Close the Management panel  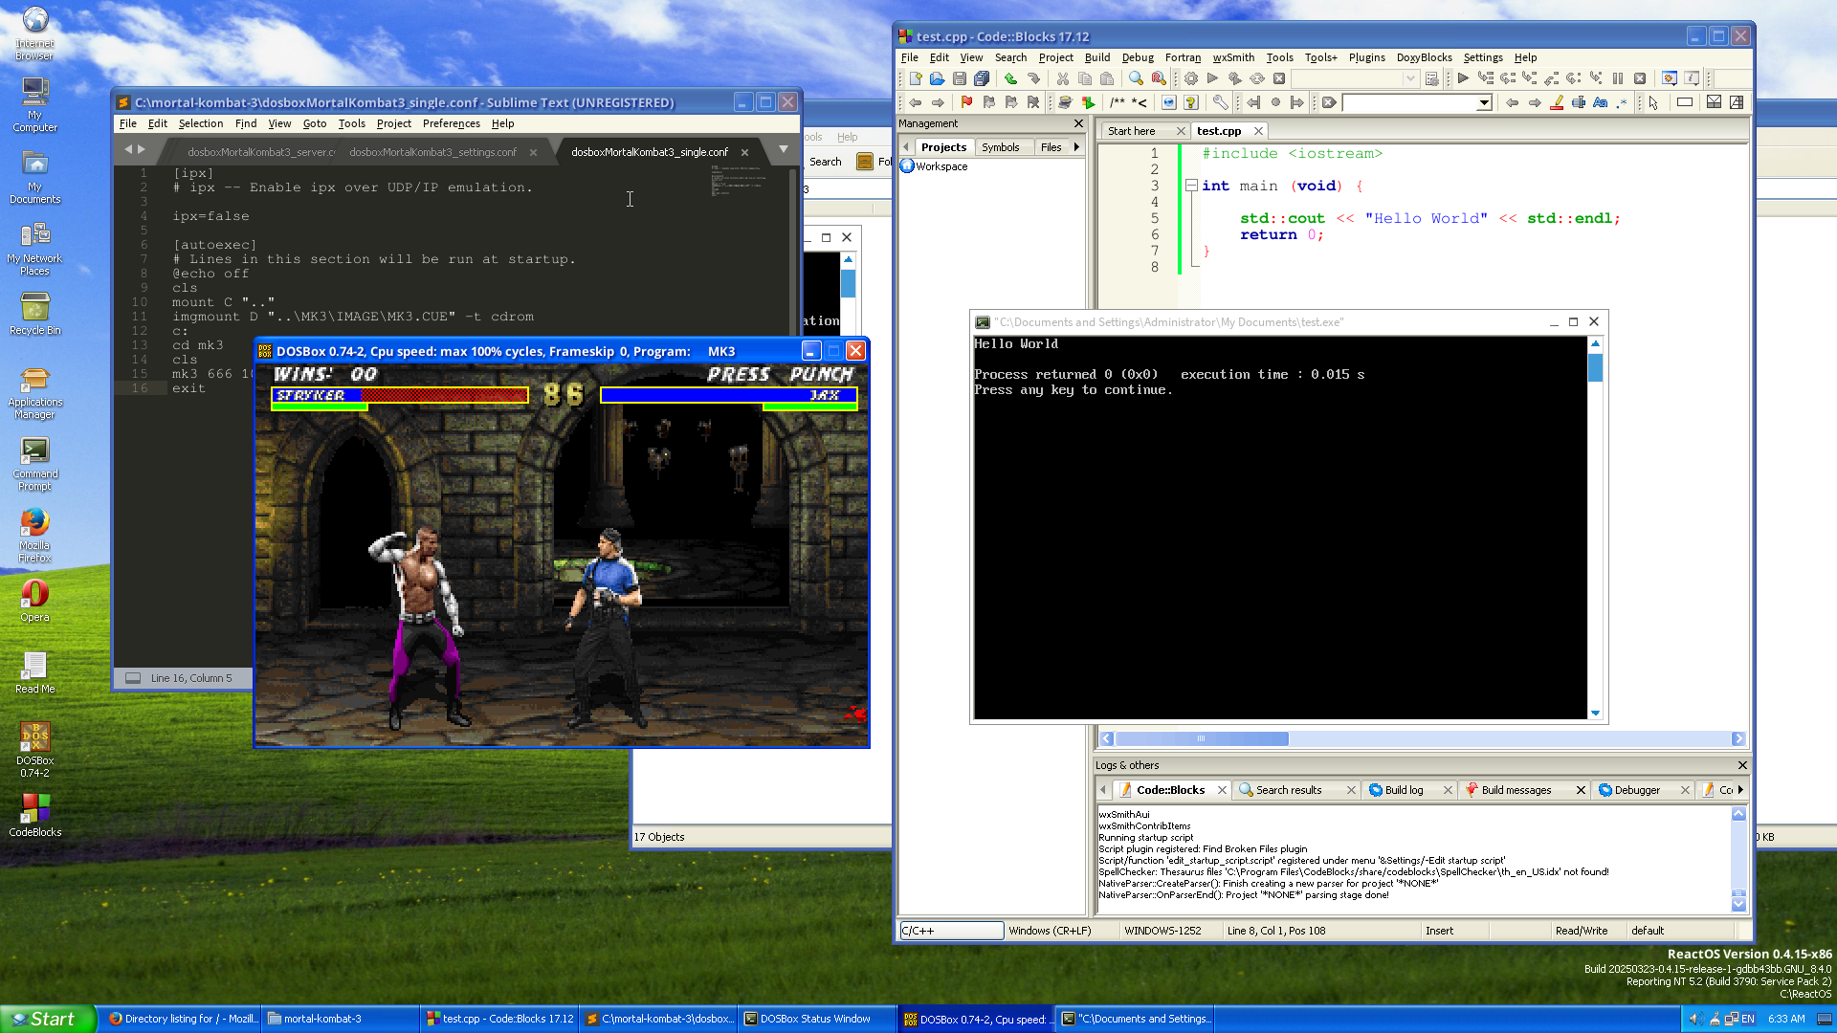[x=1078, y=123]
